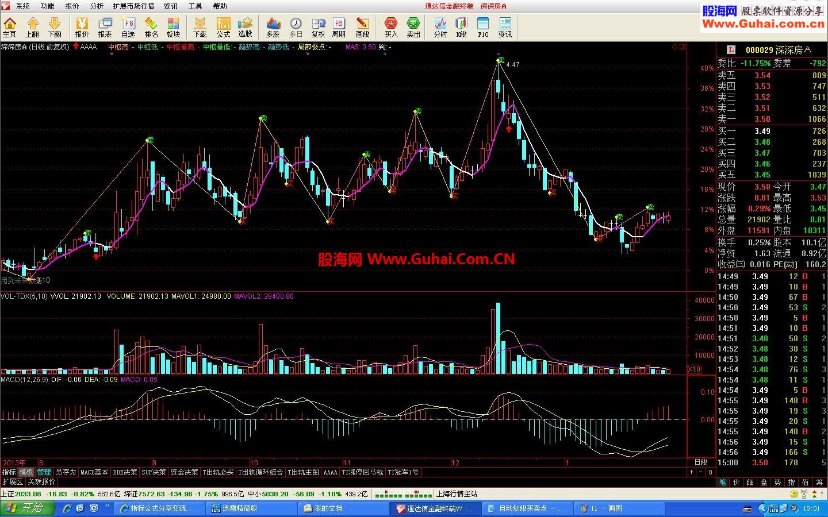Click the - zoom button near 日线
828x517 pixels.
(701, 472)
